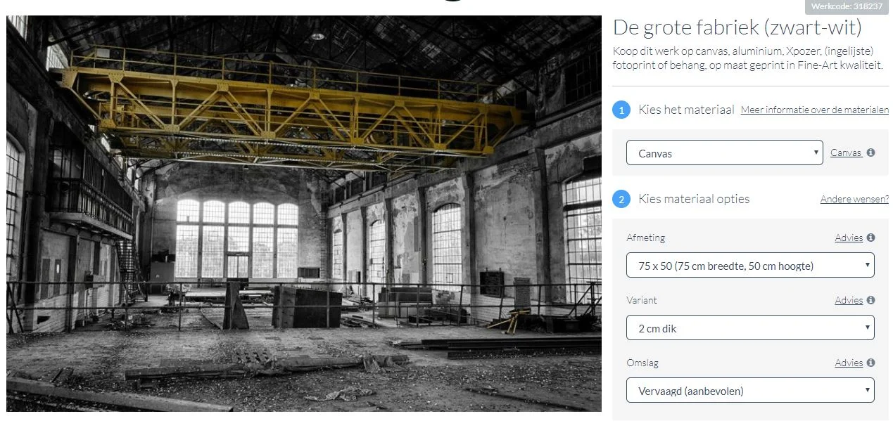Click the blue step 2 circle
This screenshot has height=428, width=893.
click(x=621, y=200)
